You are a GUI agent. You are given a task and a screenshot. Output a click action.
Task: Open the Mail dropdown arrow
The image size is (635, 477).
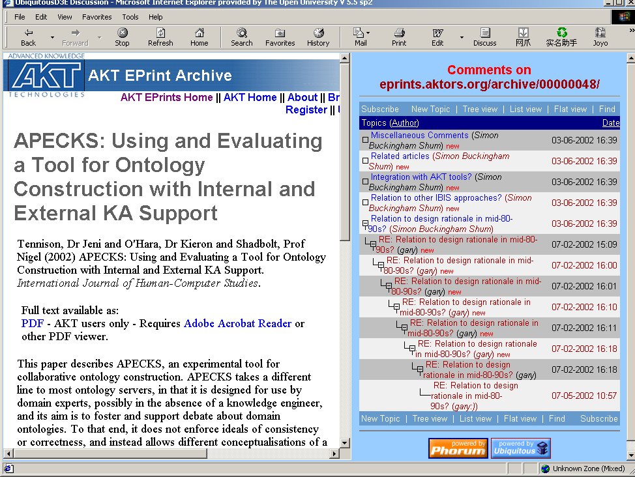pyautogui.click(x=368, y=33)
